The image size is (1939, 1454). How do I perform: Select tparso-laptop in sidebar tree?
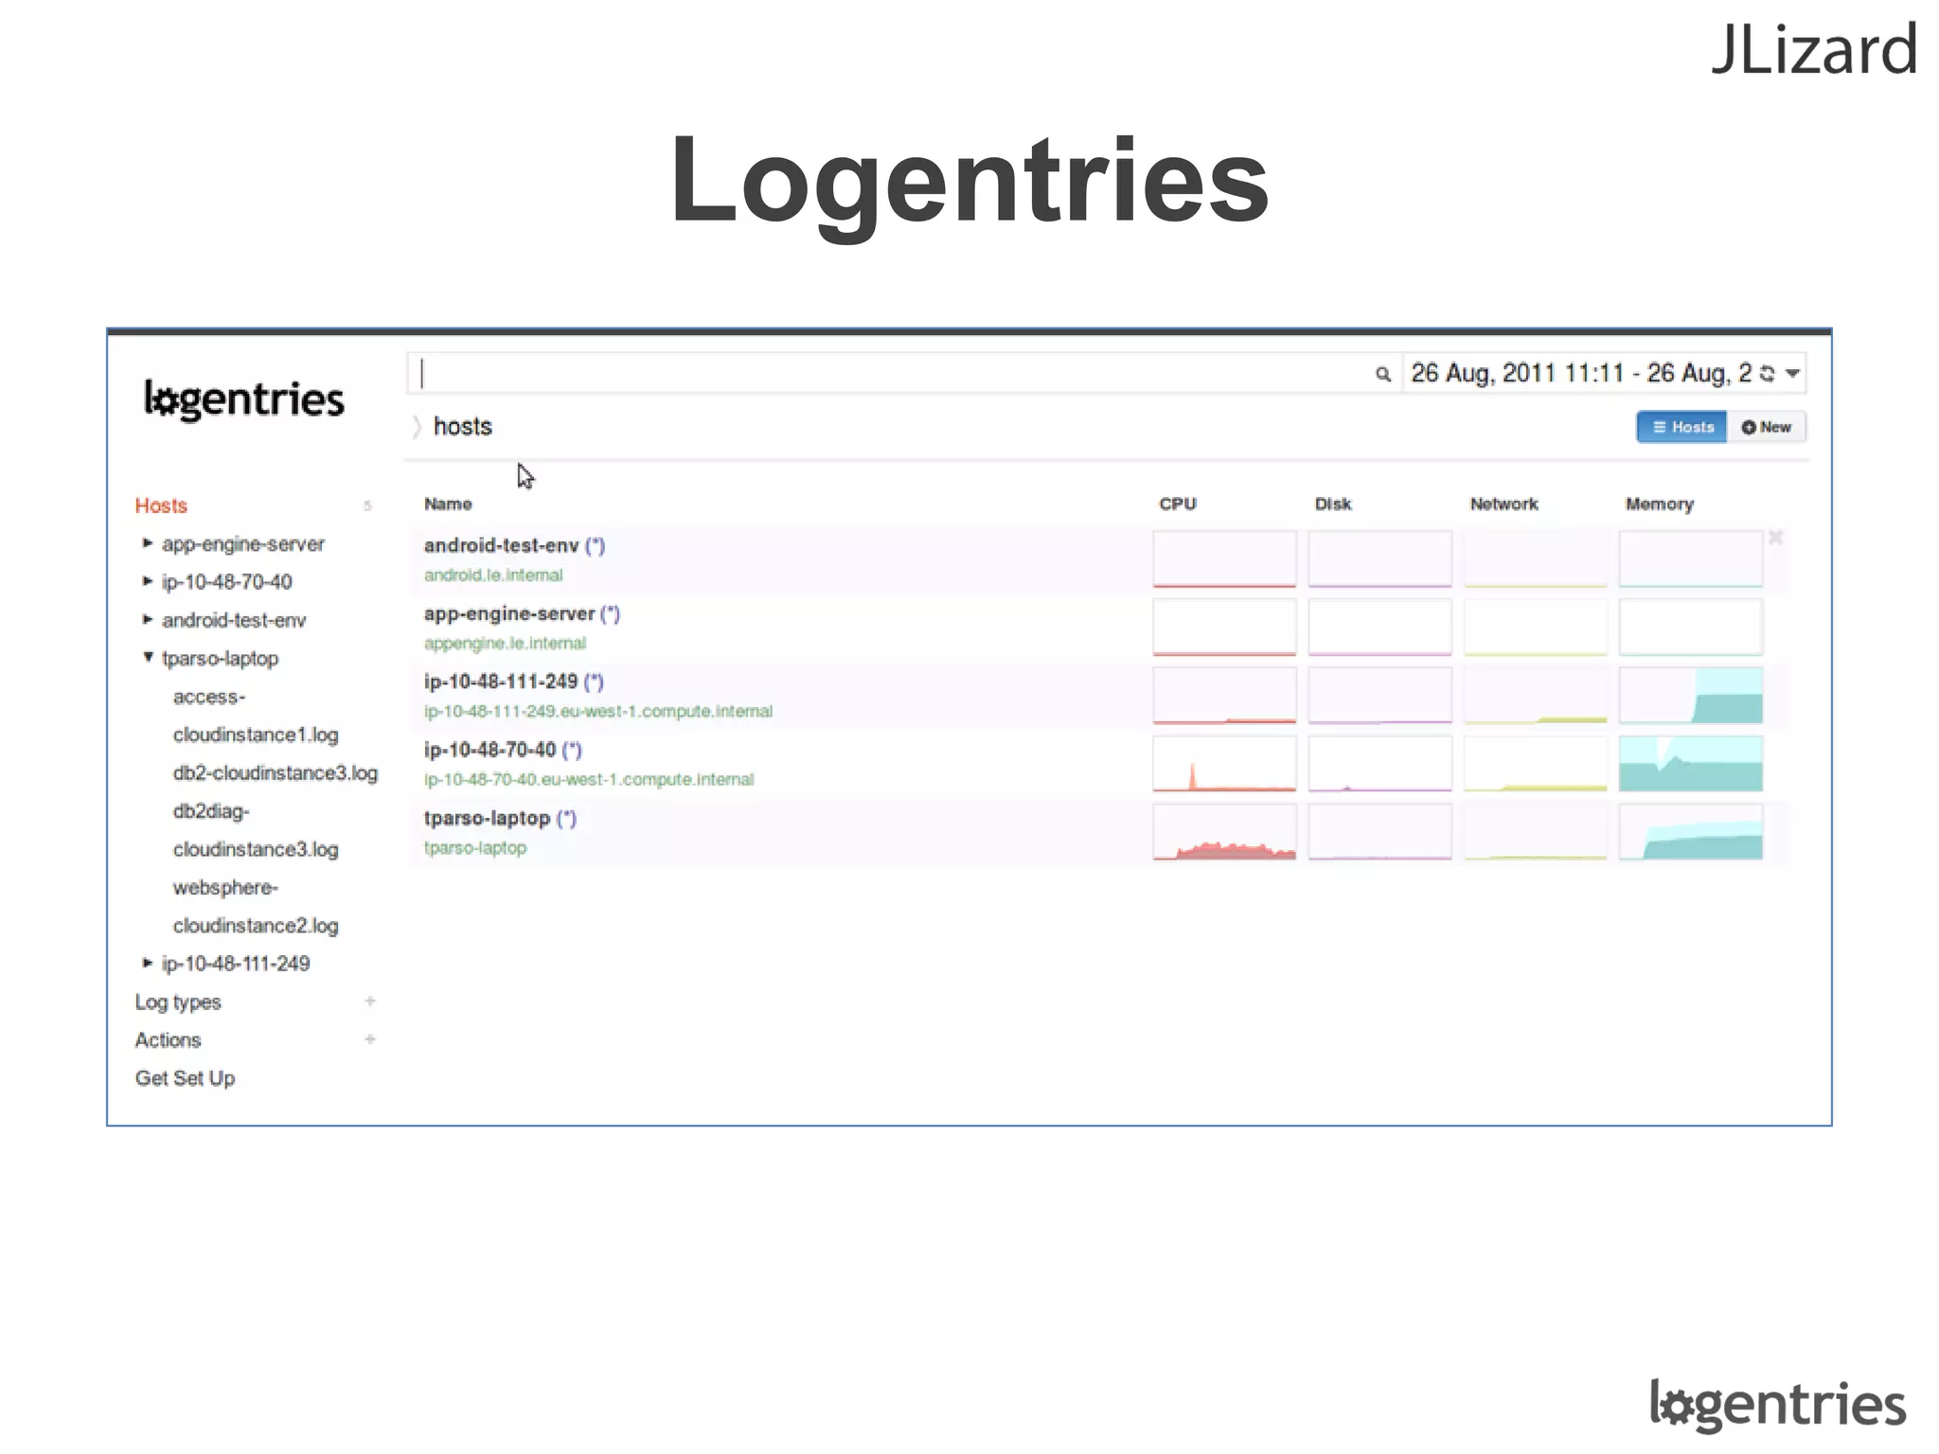[220, 659]
